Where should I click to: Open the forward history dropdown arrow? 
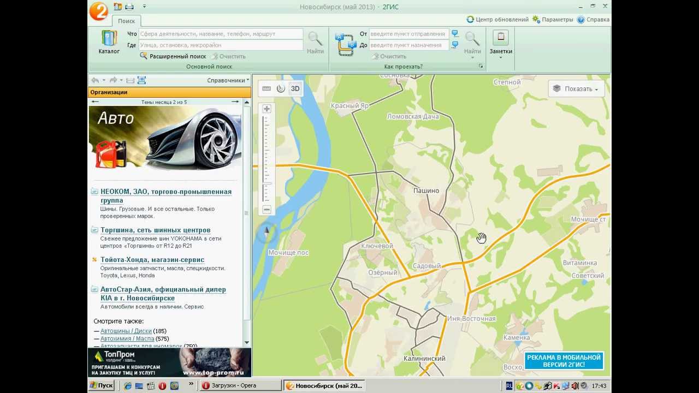point(121,80)
